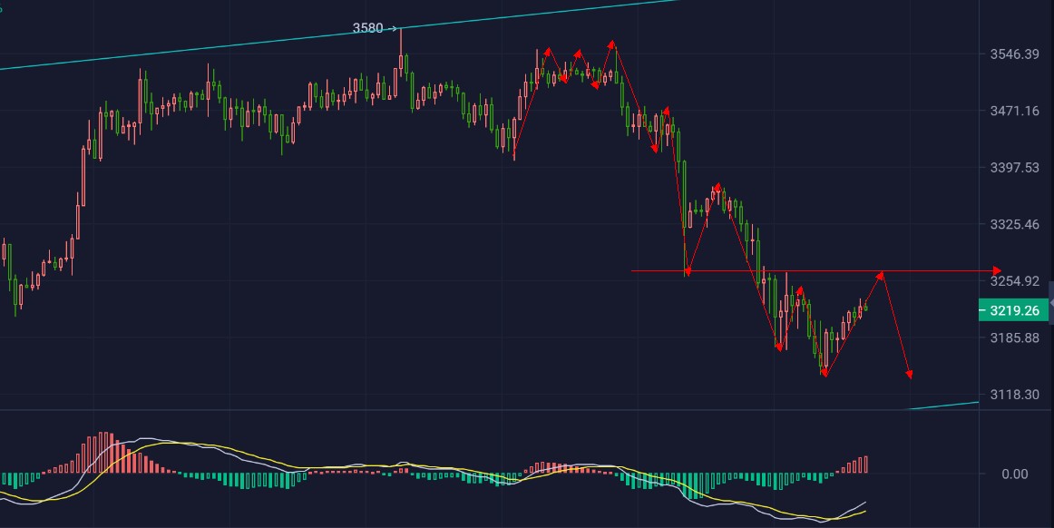Select the 3325.46 price axis label
Viewport: 1054px width, 528px height.
[1014, 224]
